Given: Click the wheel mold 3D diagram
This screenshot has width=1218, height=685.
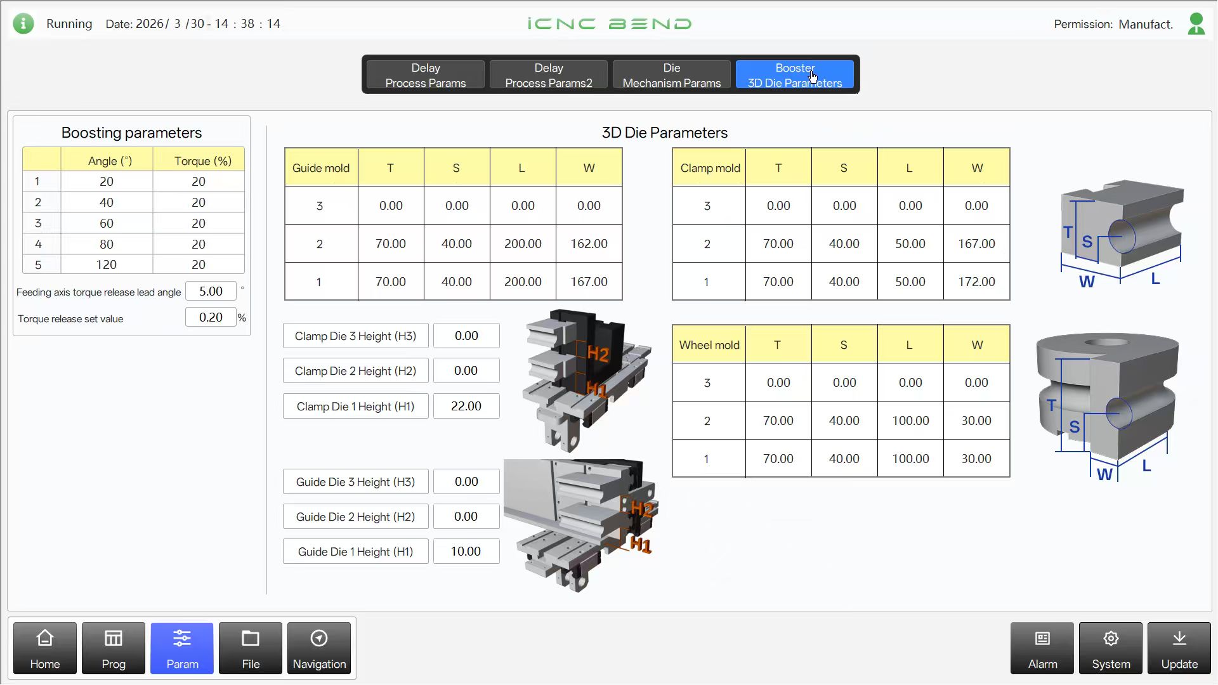Looking at the screenshot, I should pyautogui.click(x=1107, y=407).
